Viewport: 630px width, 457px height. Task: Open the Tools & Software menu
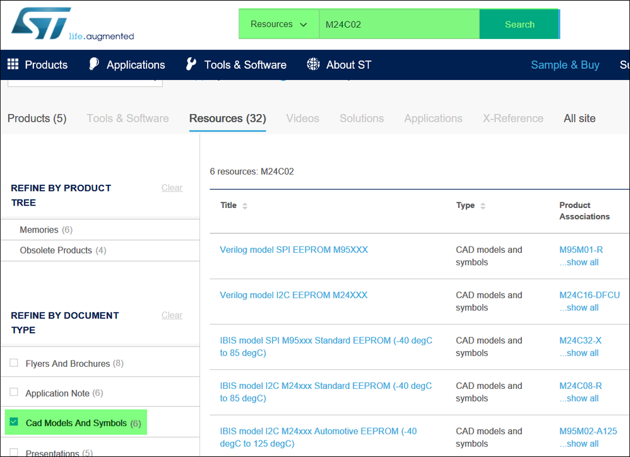pos(246,64)
